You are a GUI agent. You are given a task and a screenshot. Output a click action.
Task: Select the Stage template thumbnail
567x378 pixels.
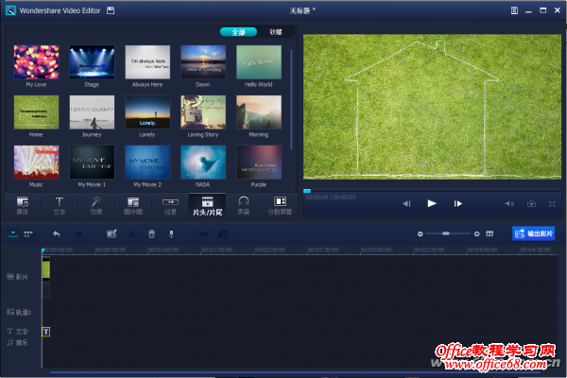tap(92, 61)
